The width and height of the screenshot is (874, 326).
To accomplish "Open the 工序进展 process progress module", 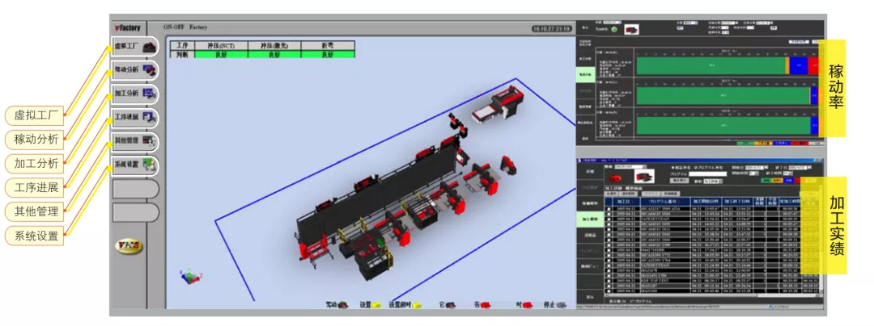I will click(134, 117).
